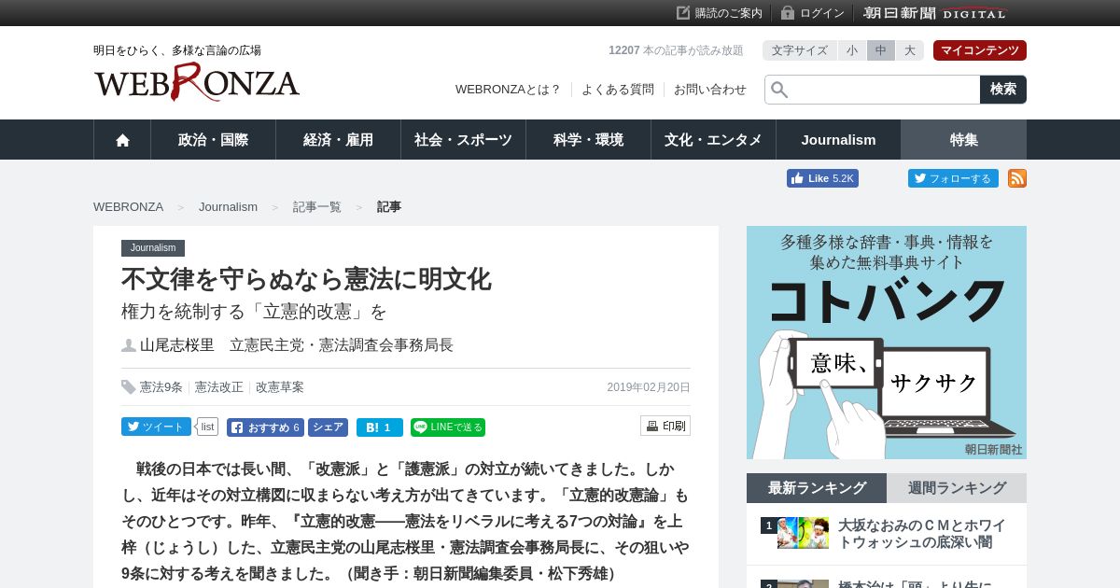
Task: Set text size to 大
Action: click(x=910, y=50)
